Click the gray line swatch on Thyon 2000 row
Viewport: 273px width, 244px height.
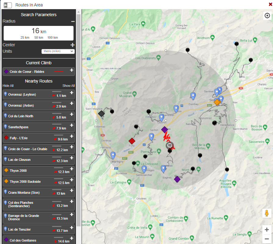click(x=59, y=168)
